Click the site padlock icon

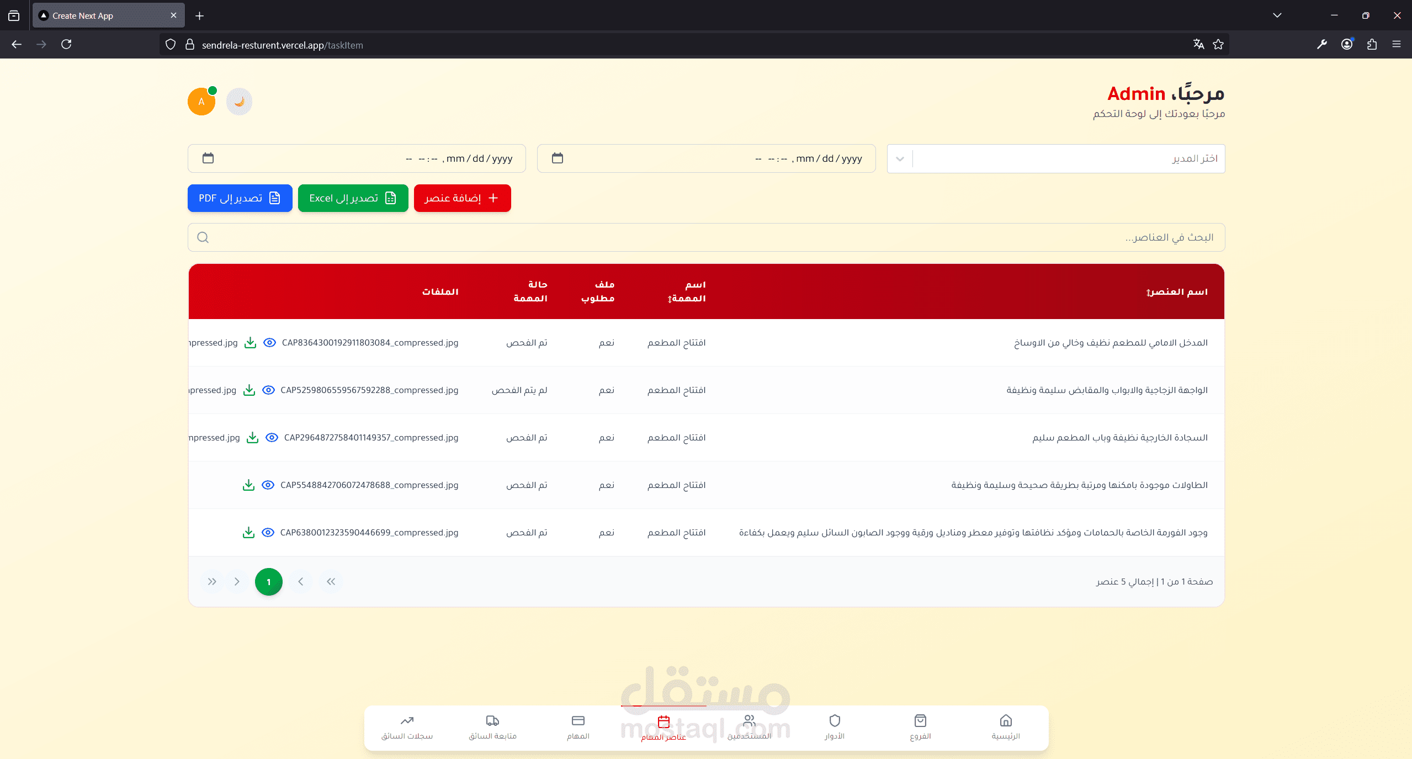190,45
